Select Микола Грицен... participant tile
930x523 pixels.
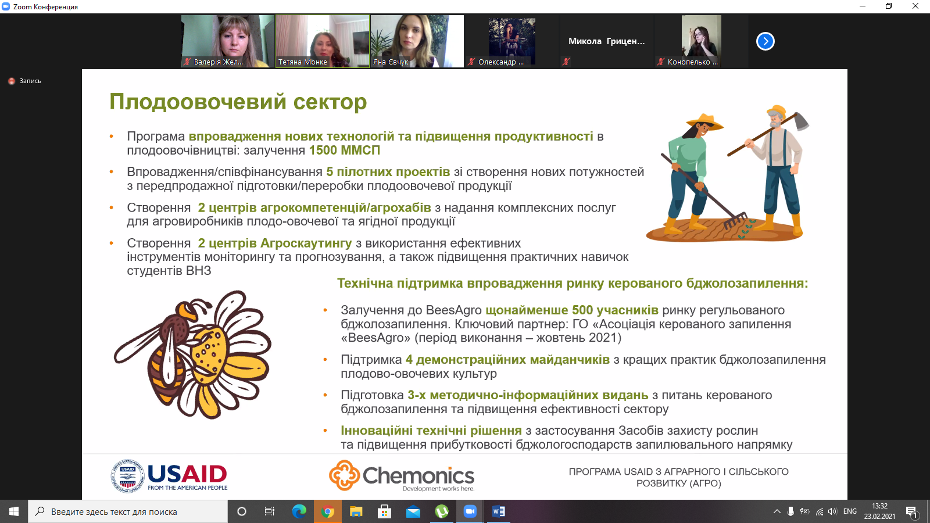click(607, 41)
